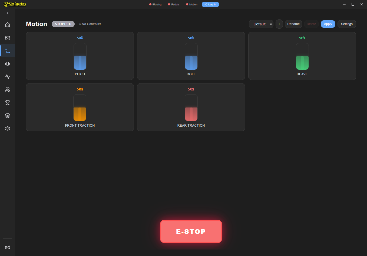
Task: Open the stacked layers sidebar icon
Action: tap(8, 116)
